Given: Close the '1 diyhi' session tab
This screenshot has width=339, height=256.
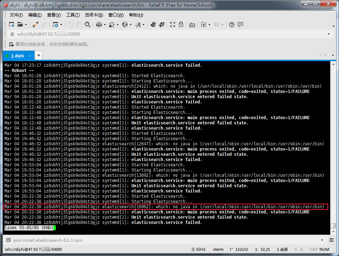Looking at the screenshot, I should (x=30, y=56).
